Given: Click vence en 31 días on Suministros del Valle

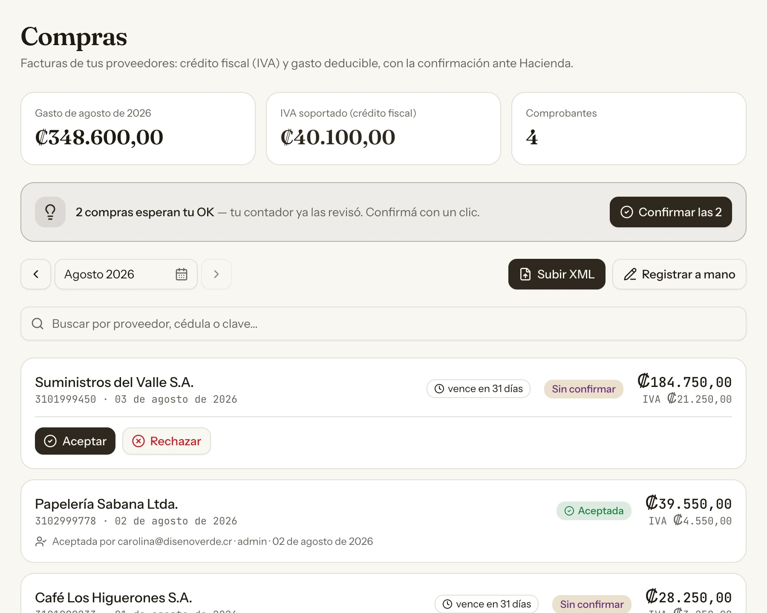Looking at the screenshot, I should pos(479,389).
